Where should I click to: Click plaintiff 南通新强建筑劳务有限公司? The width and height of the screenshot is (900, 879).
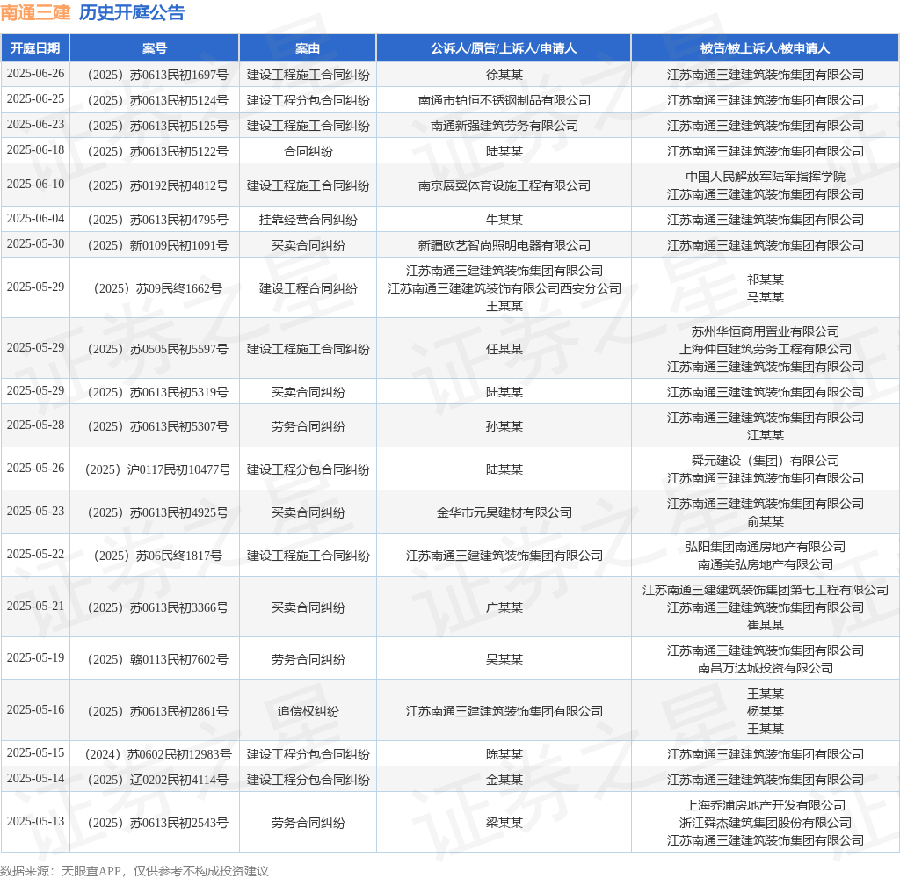coord(504,125)
